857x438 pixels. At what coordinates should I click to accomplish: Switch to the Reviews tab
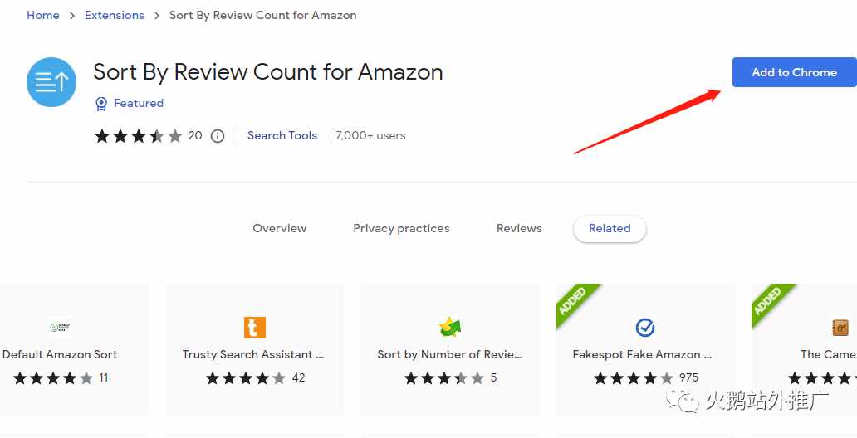point(519,228)
